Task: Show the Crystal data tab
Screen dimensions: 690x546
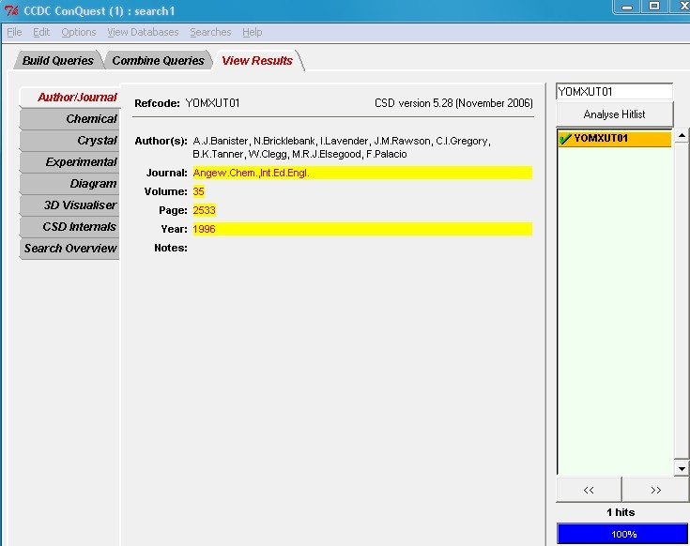Action: coord(70,140)
